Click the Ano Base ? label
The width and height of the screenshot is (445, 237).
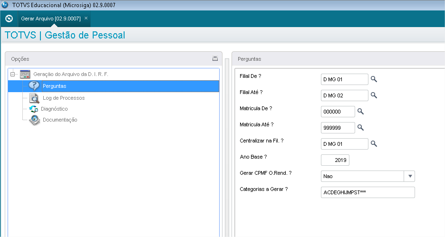[253, 157]
